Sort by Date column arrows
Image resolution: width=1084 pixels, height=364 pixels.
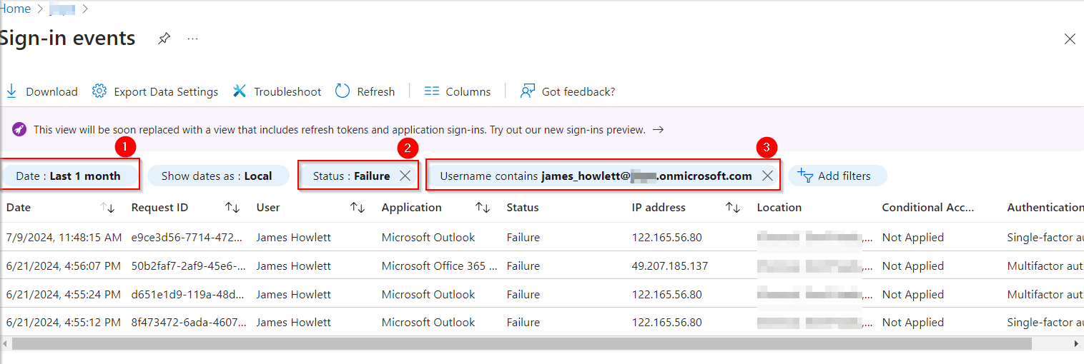point(107,208)
